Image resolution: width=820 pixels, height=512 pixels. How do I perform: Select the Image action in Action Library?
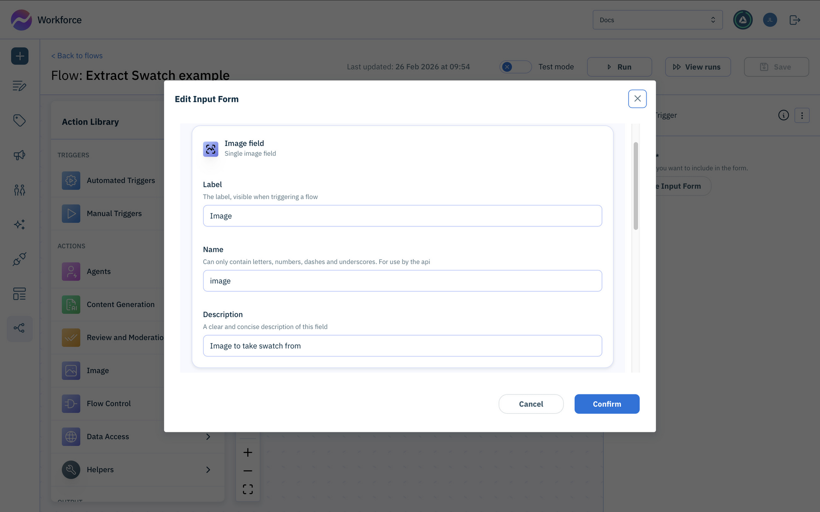(98, 371)
